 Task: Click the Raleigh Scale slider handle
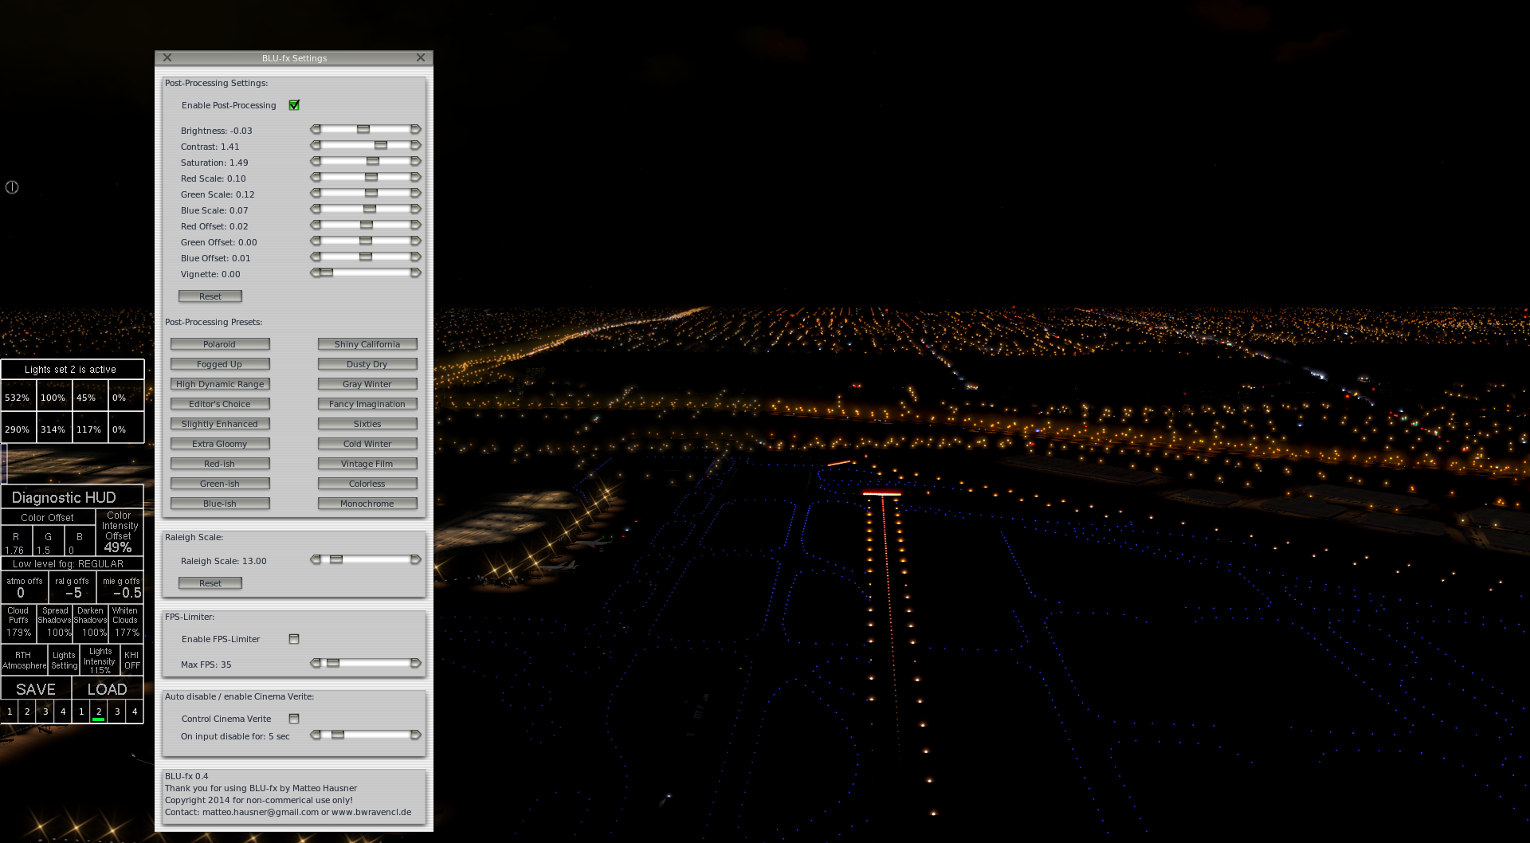point(336,559)
